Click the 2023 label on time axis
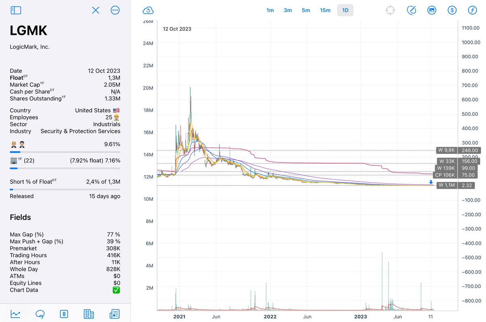The image size is (486, 322). (360, 316)
